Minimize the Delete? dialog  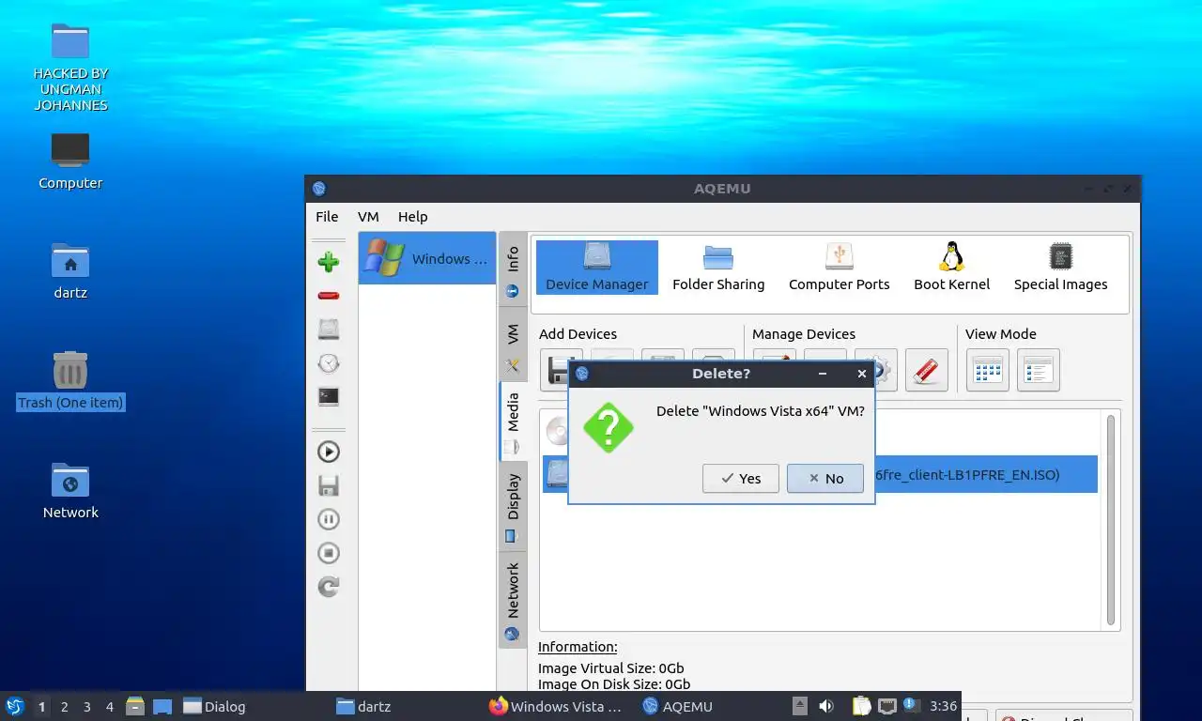pyautogui.click(x=823, y=374)
